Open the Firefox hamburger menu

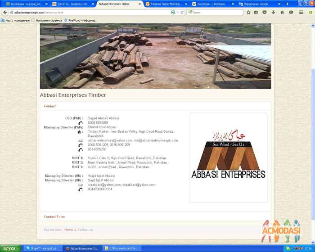click(x=301, y=12)
